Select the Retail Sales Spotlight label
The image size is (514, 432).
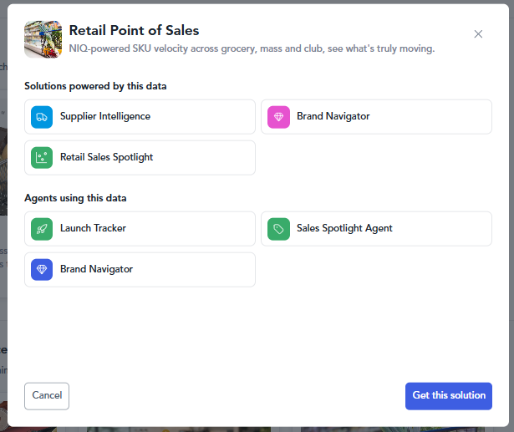pos(106,157)
